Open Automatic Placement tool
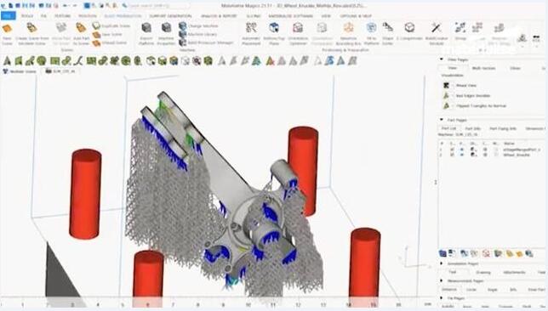 pyautogui.click(x=251, y=28)
